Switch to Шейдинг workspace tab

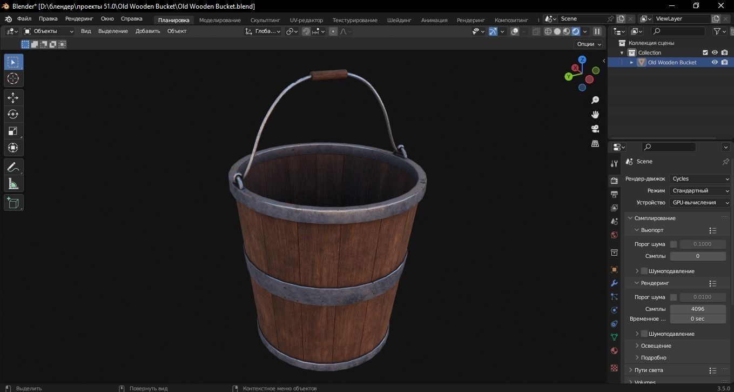pos(399,20)
